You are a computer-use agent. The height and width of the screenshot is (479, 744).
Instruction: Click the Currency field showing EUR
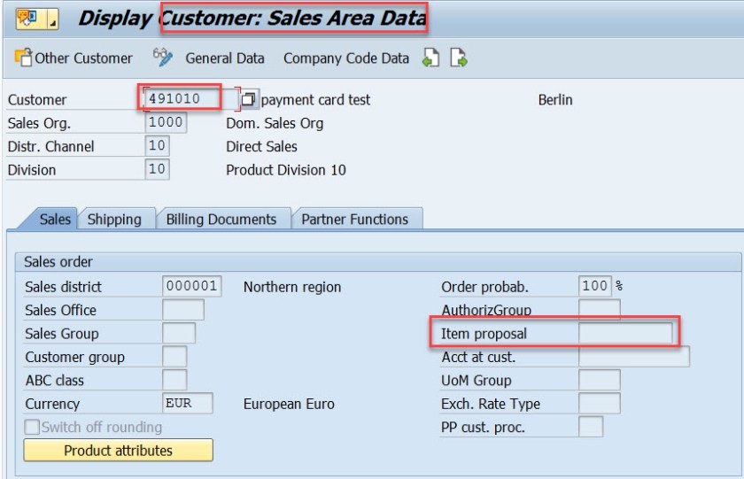pyautogui.click(x=188, y=404)
